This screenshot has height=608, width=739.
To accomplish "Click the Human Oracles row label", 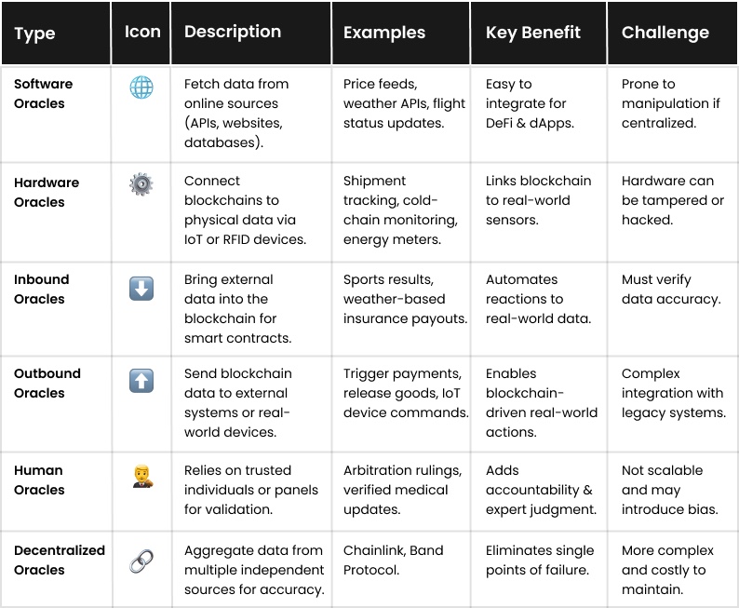I will tap(39, 480).
